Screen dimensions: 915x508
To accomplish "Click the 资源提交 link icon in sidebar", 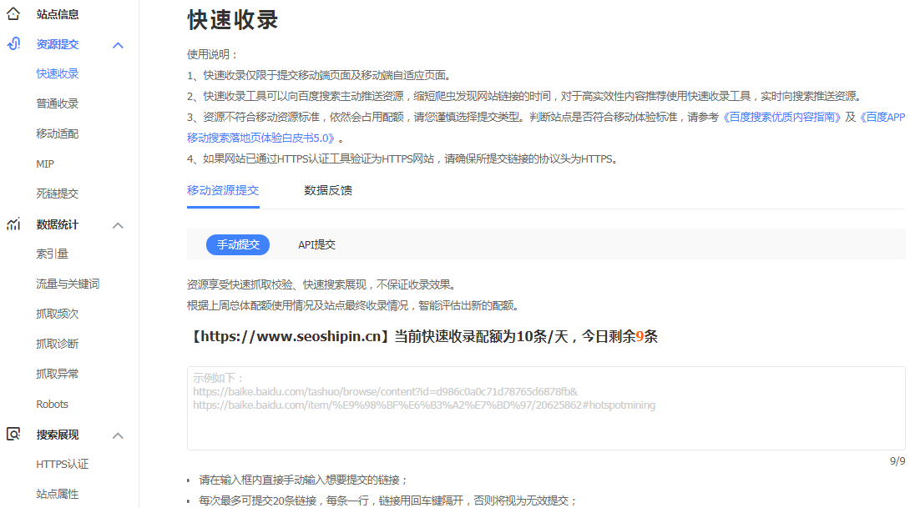I will click(13, 44).
